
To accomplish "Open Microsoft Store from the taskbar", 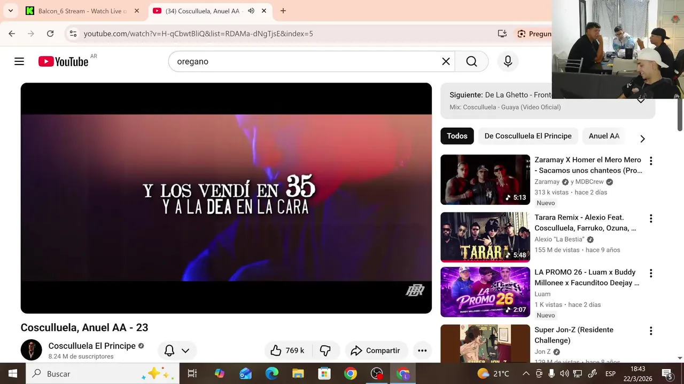I will (324, 374).
